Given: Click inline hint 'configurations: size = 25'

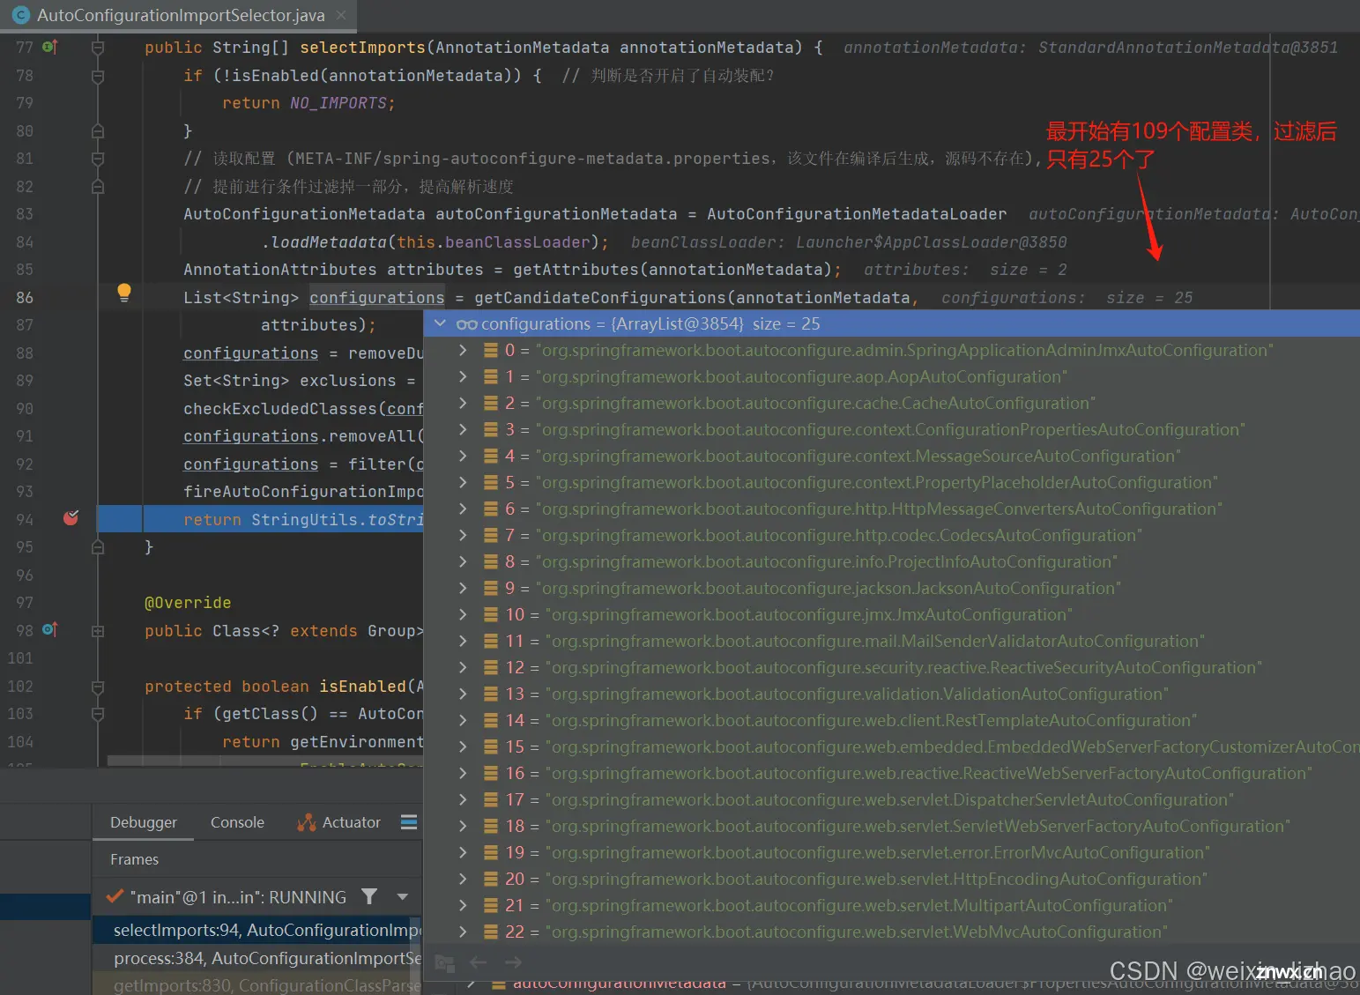Looking at the screenshot, I should 1066,298.
